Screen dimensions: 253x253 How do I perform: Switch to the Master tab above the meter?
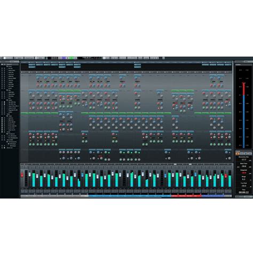coord(239,62)
